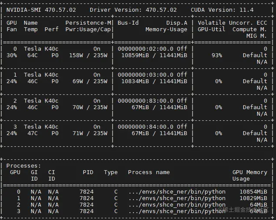Click the 46C temperature of GPU 1

tap(33, 81)
